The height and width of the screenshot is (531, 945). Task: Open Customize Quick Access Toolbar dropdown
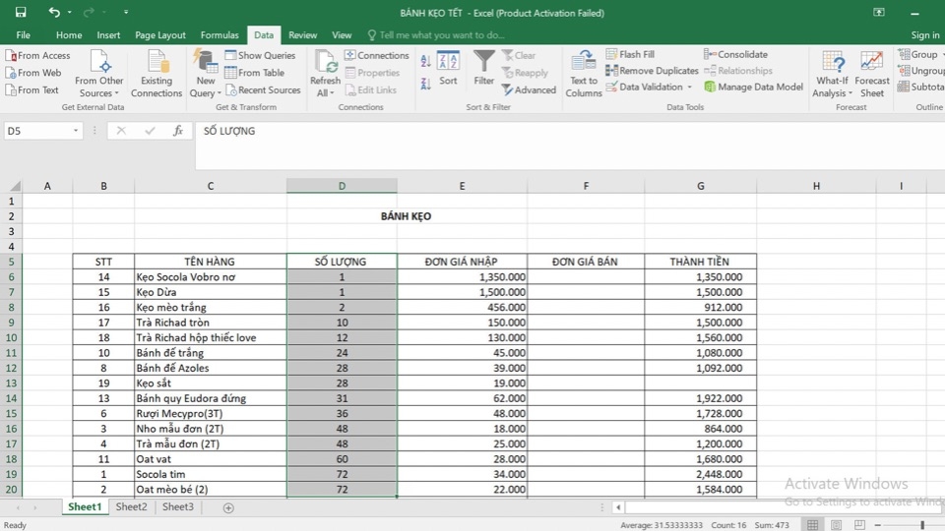(126, 12)
